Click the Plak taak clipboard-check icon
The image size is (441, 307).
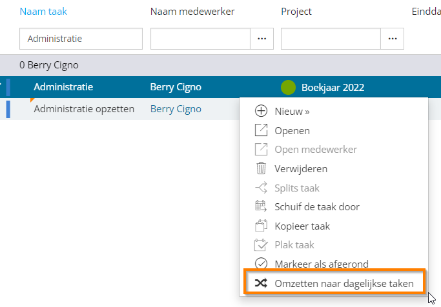(261, 244)
